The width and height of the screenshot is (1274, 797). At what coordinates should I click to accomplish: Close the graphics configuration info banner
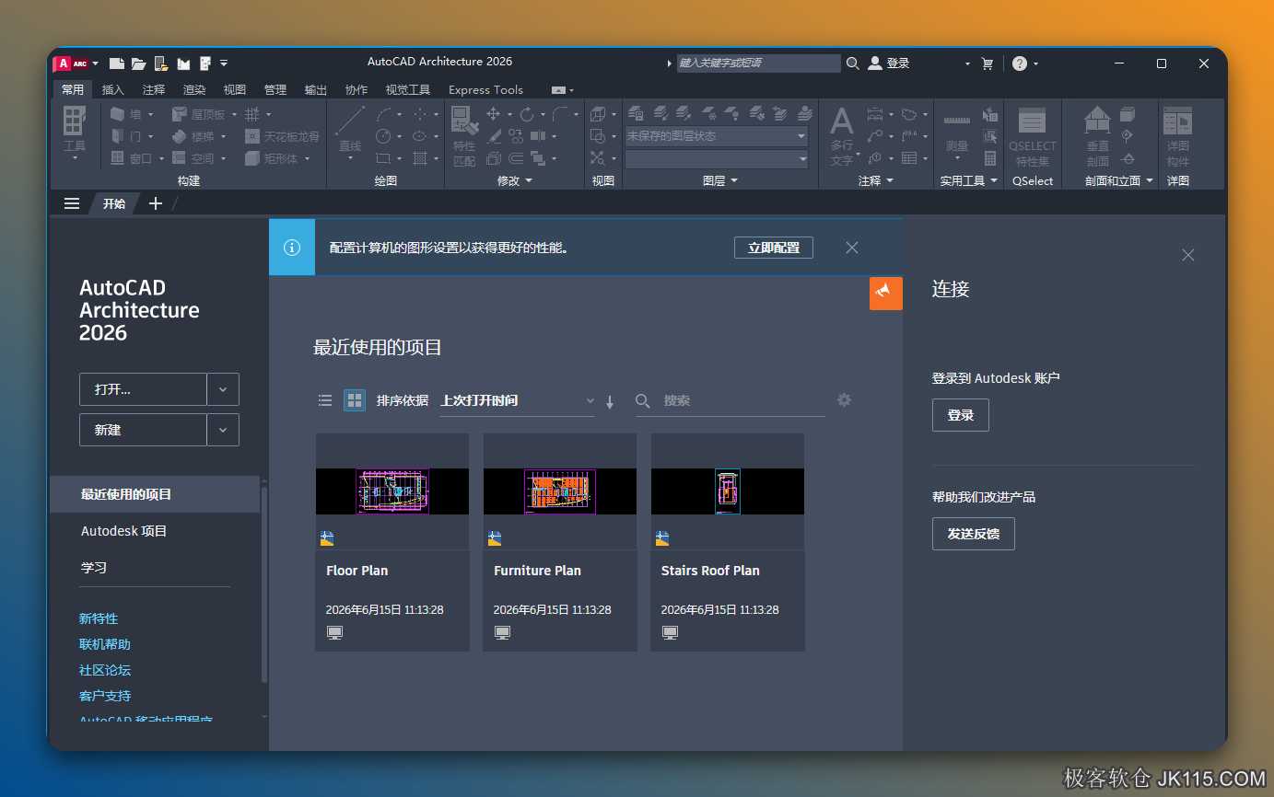click(x=852, y=248)
